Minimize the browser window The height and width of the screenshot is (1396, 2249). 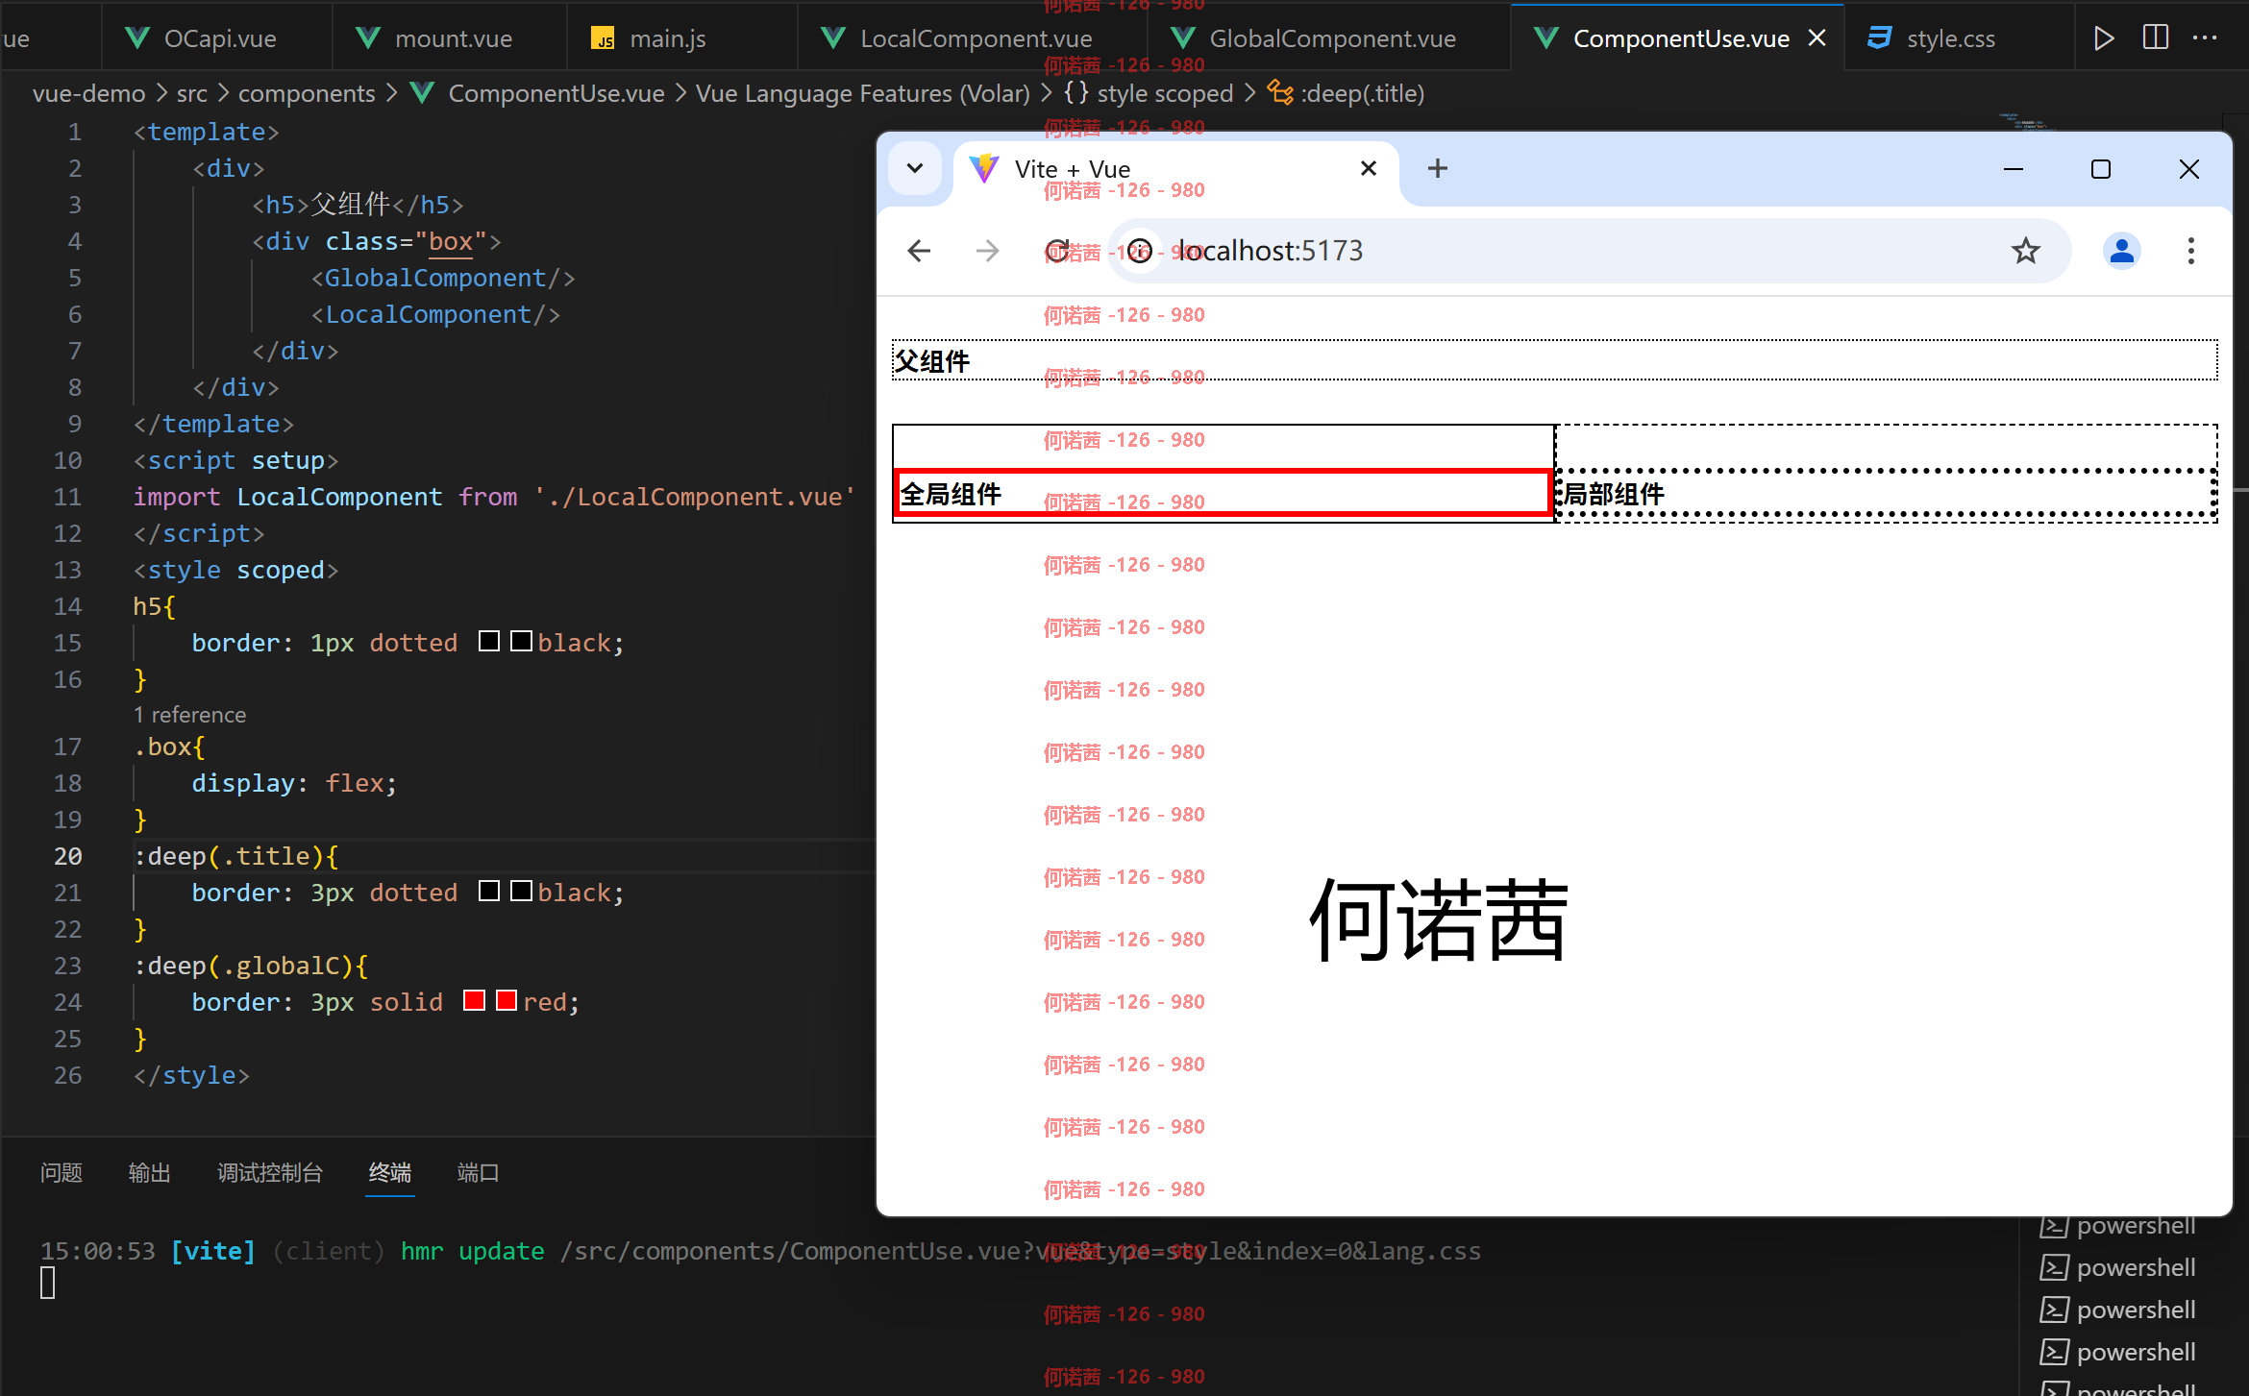pos(2014,169)
